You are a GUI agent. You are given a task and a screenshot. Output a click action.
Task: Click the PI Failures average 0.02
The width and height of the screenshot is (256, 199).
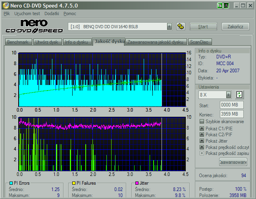click(x=118, y=189)
